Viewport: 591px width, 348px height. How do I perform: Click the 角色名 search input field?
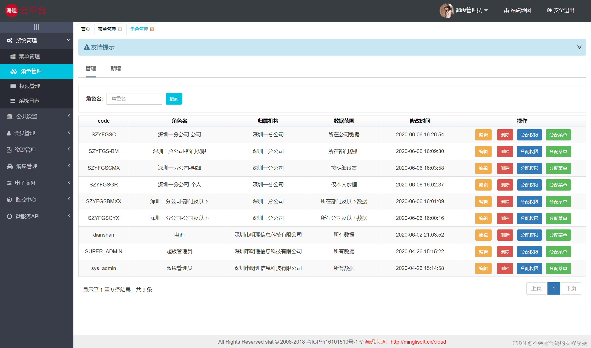[134, 99]
